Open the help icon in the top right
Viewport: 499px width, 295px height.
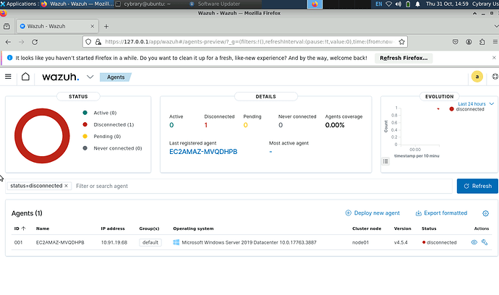coord(495,77)
